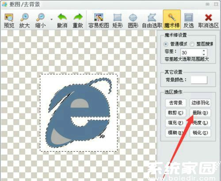Increase 容差 tolerance with up arrow
The height and width of the screenshot is (181, 221).
(x=204, y=51)
